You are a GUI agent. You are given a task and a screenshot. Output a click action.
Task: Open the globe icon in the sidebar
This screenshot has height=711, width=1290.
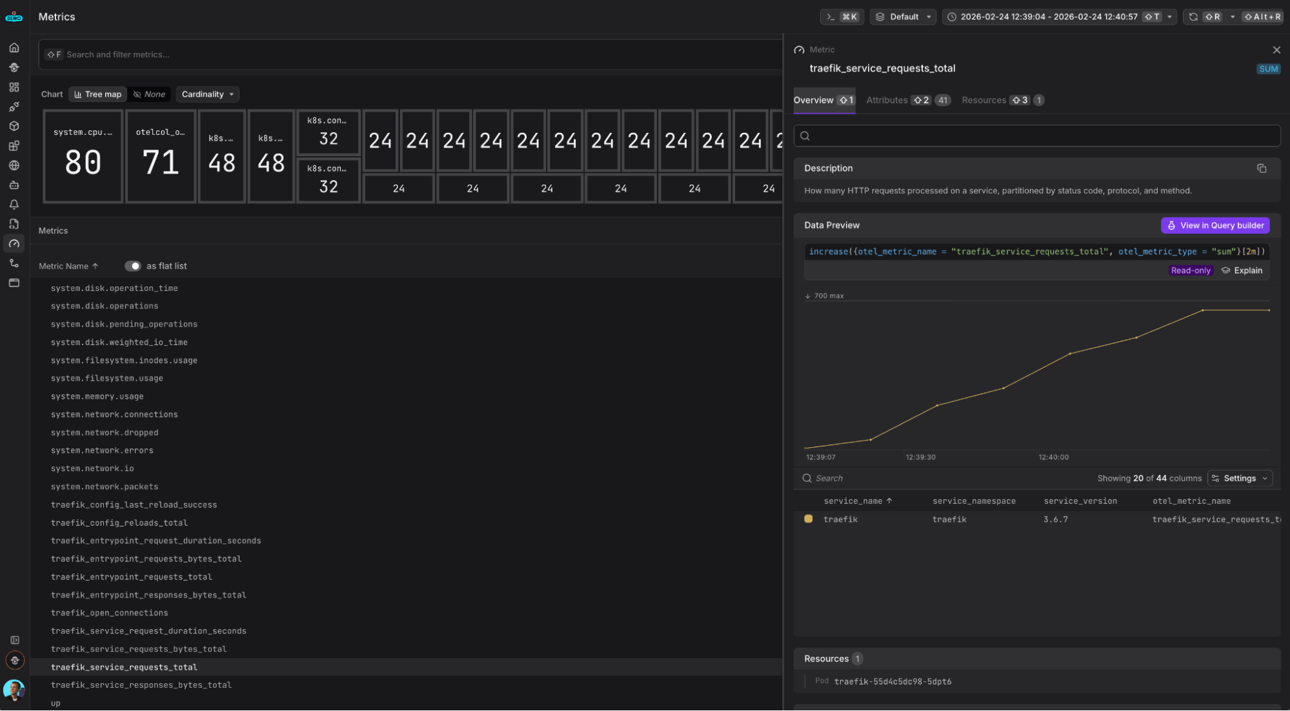pyautogui.click(x=14, y=165)
